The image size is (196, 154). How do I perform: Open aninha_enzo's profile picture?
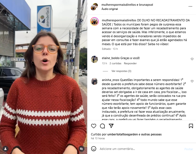tap(94, 81)
